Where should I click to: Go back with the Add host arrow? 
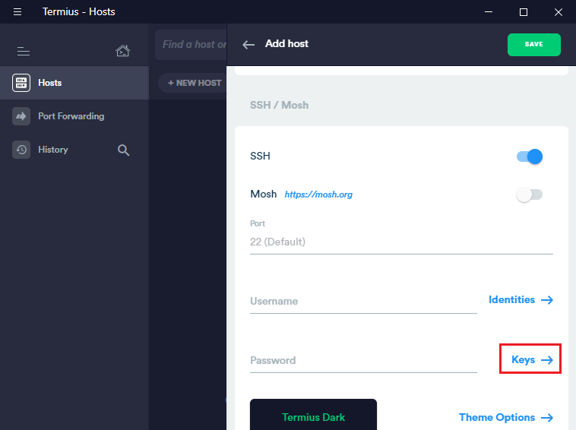click(x=248, y=45)
